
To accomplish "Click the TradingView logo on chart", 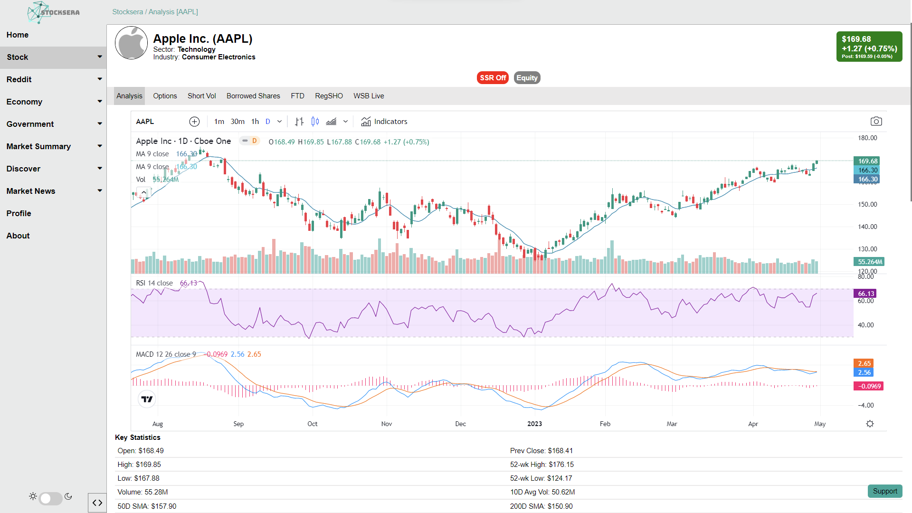I will (x=147, y=399).
